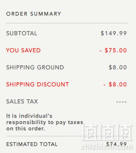Click the minus sign before shipping discount $8.00
Screen dimensions: 136x153
[x=105, y=85]
